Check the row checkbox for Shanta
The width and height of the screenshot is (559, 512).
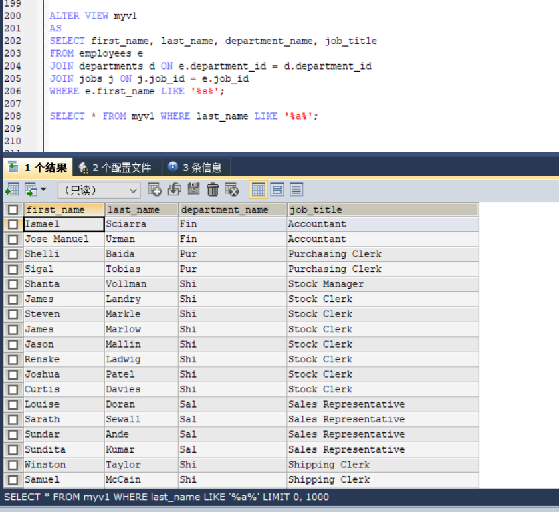tap(13, 284)
